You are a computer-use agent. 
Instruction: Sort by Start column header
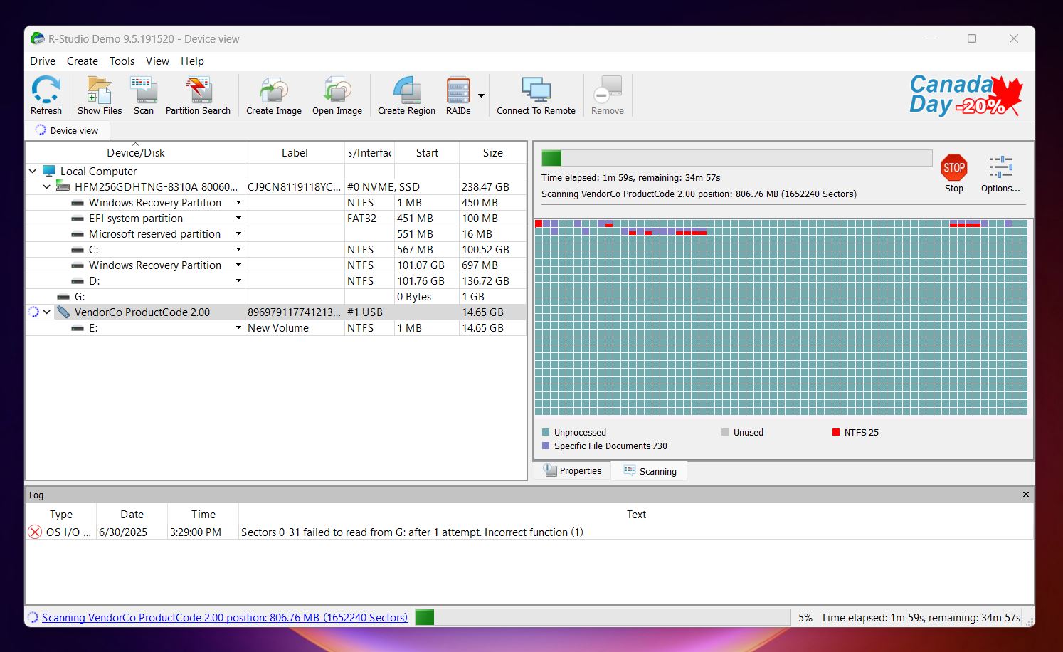[427, 152]
